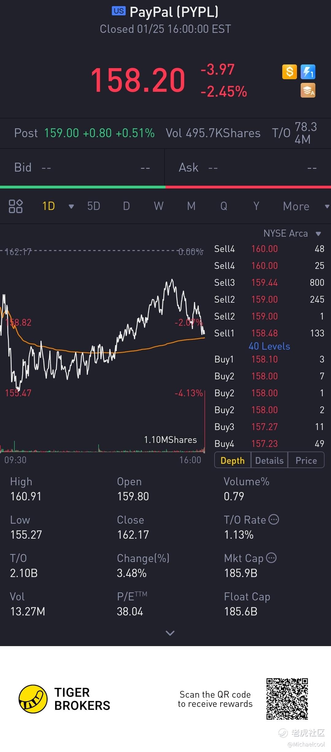Image resolution: width=331 pixels, height=752 pixels.
Task: Tap the Post price 159.00
Action: [62, 133]
